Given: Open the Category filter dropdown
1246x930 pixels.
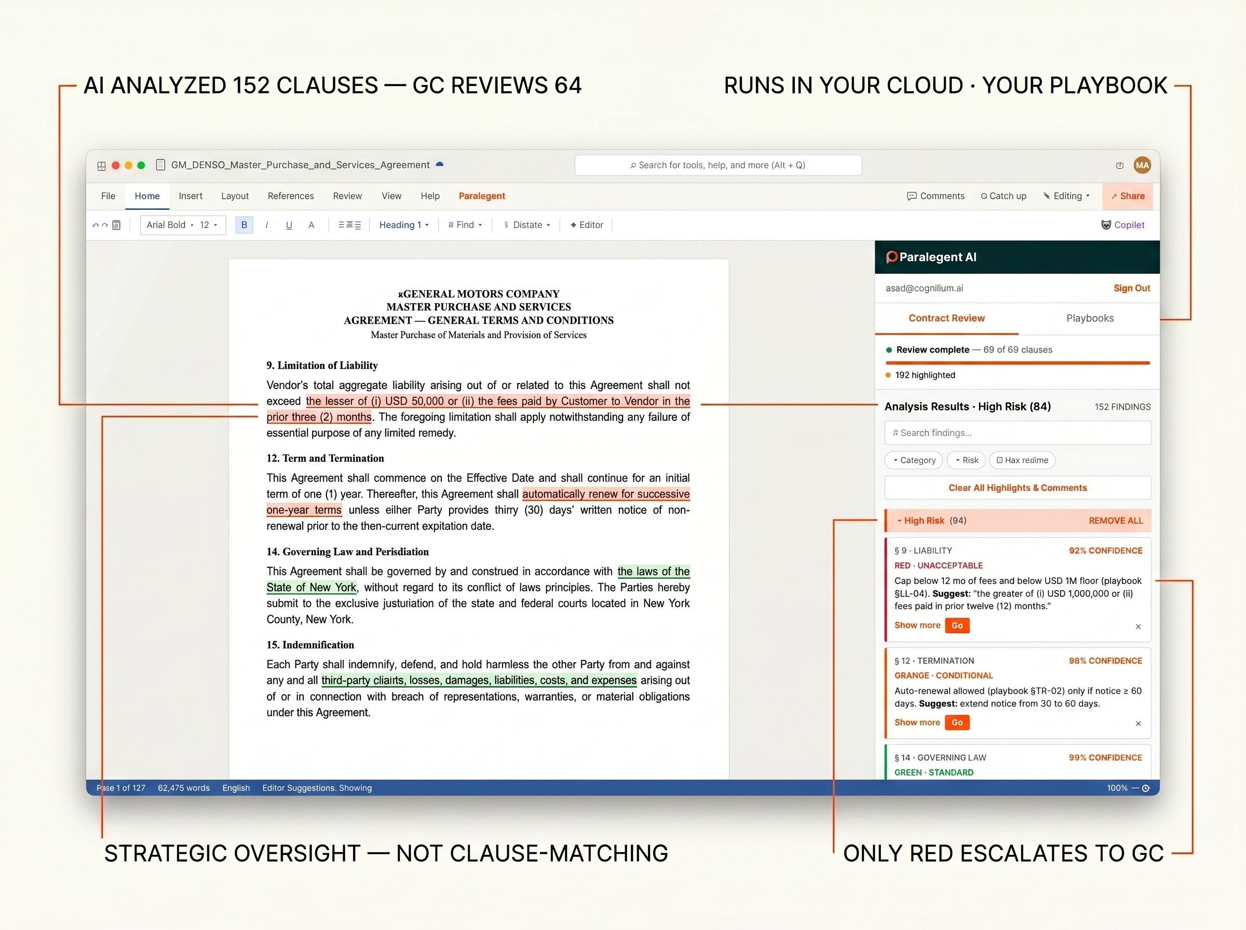Looking at the screenshot, I should tap(914, 460).
